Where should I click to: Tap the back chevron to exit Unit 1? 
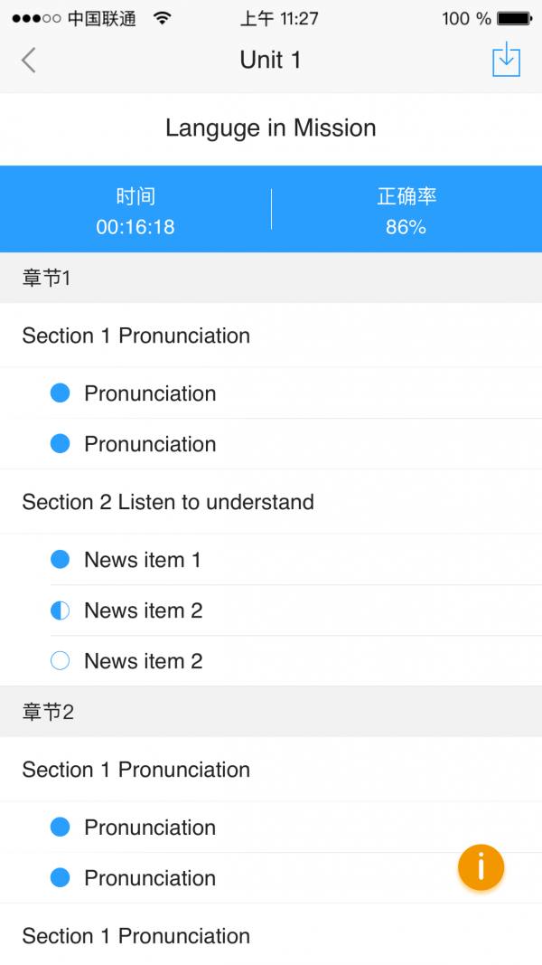click(x=27, y=60)
